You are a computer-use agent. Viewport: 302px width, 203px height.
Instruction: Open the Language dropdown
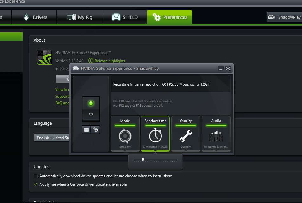click(52, 138)
